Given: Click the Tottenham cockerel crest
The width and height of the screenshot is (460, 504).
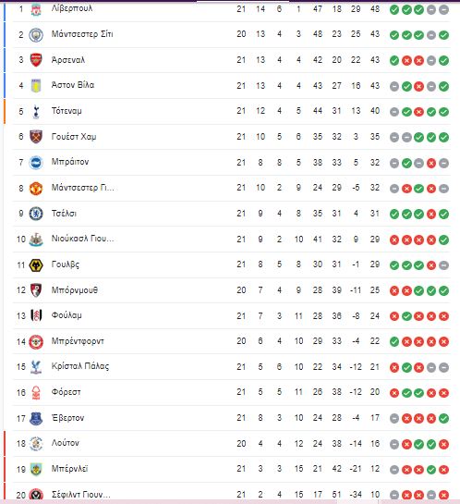Looking at the screenshot, I should pos(36,112).
